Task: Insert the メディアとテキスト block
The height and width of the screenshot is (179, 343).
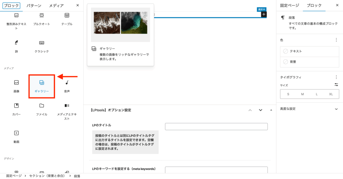Action: tap(67, 112)
